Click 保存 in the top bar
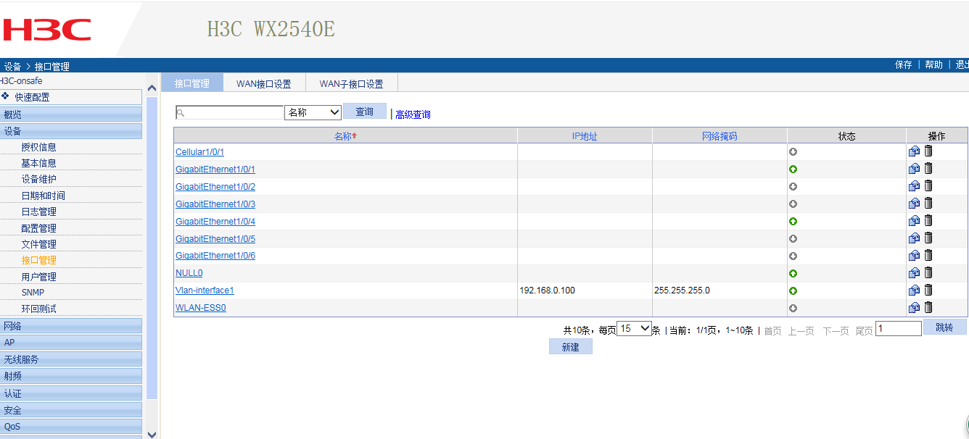The width and height of the screenshot is (969, 439). pyautogui.click(x=904, y=64)
